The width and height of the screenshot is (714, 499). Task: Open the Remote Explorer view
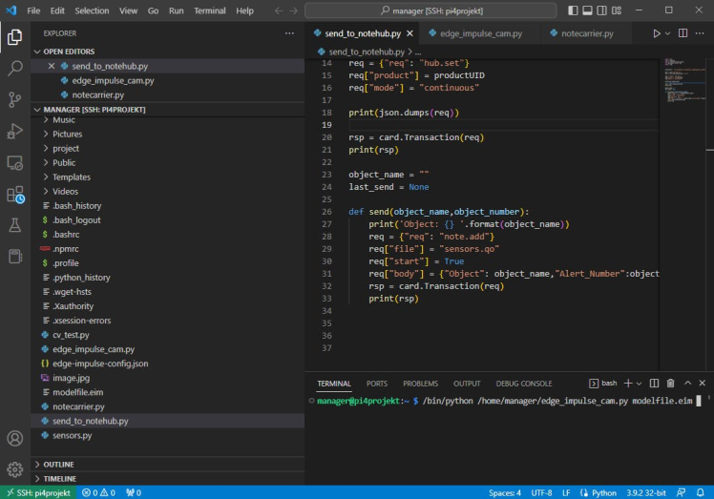tap(15, 163)
